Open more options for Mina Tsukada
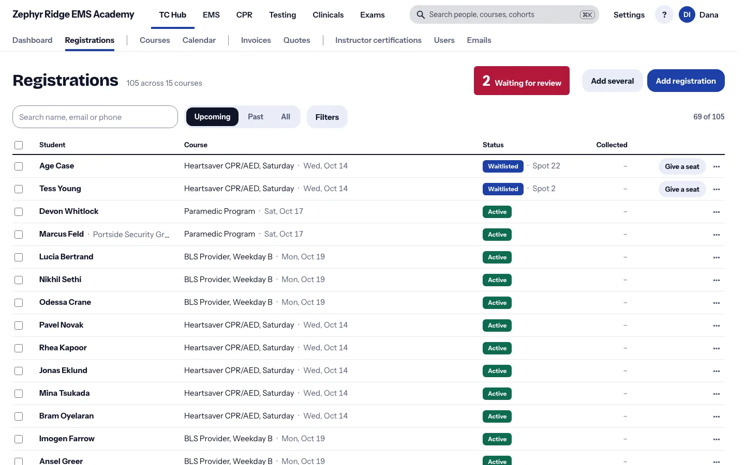Image resolution: width=745 pixels, height=465 pixels. (x=717, y=394)
